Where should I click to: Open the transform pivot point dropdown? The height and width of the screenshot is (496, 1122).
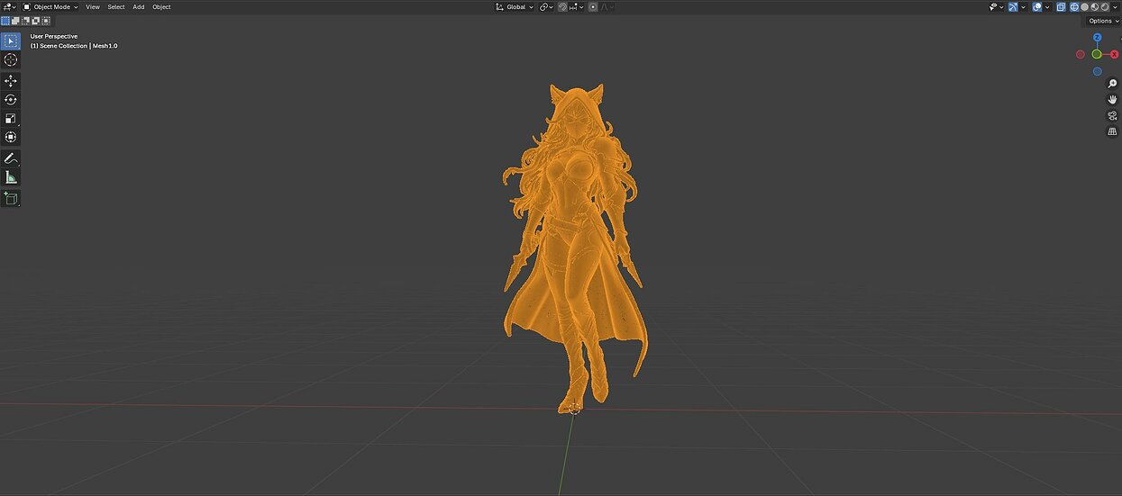546,7
